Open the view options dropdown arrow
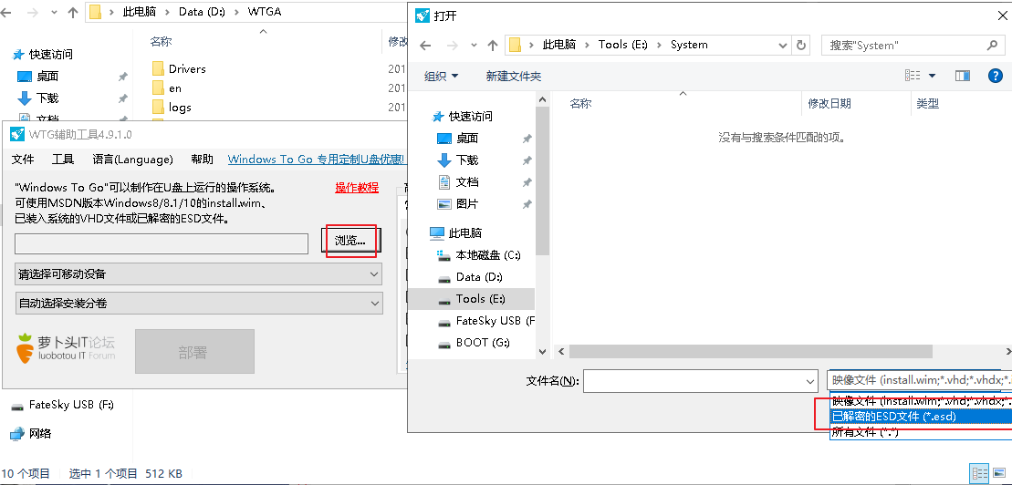The image size is (1012, 485). (x=932, y=76)
